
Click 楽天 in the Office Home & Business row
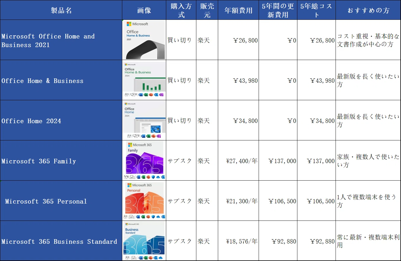204,80
